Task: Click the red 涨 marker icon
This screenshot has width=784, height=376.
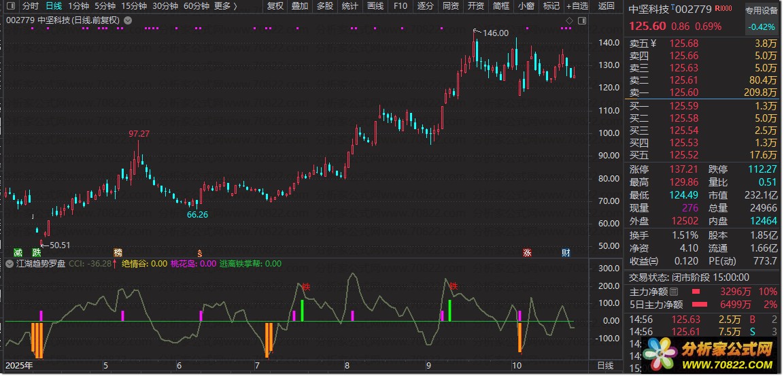Action: click(x=527, y=252)
